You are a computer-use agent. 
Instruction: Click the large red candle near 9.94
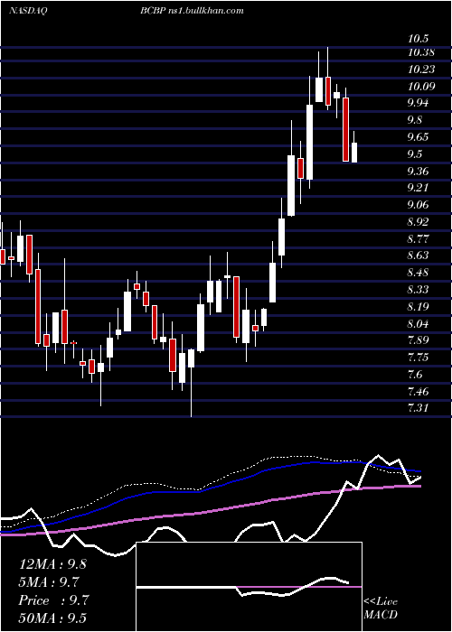tap(345, 129)
